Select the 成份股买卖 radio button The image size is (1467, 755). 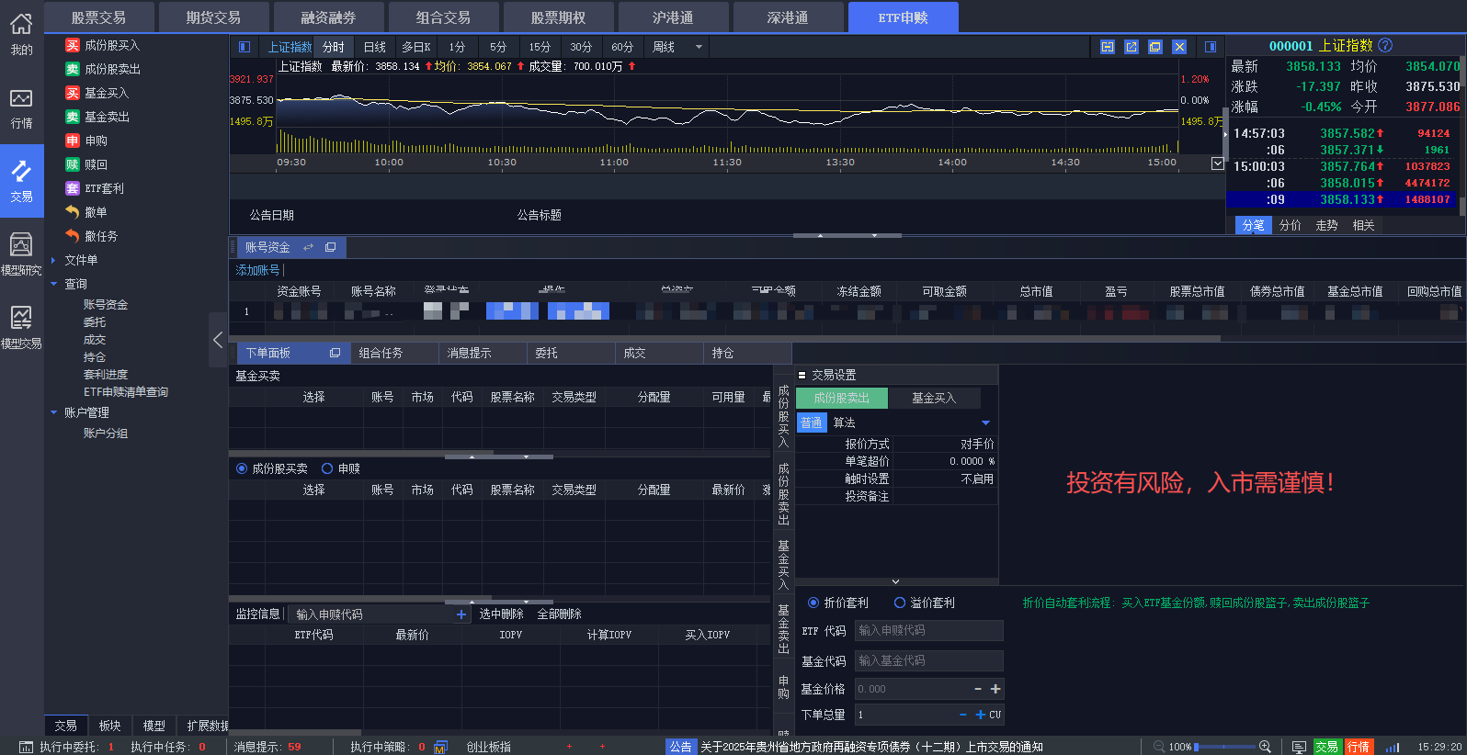click(242, 468)
